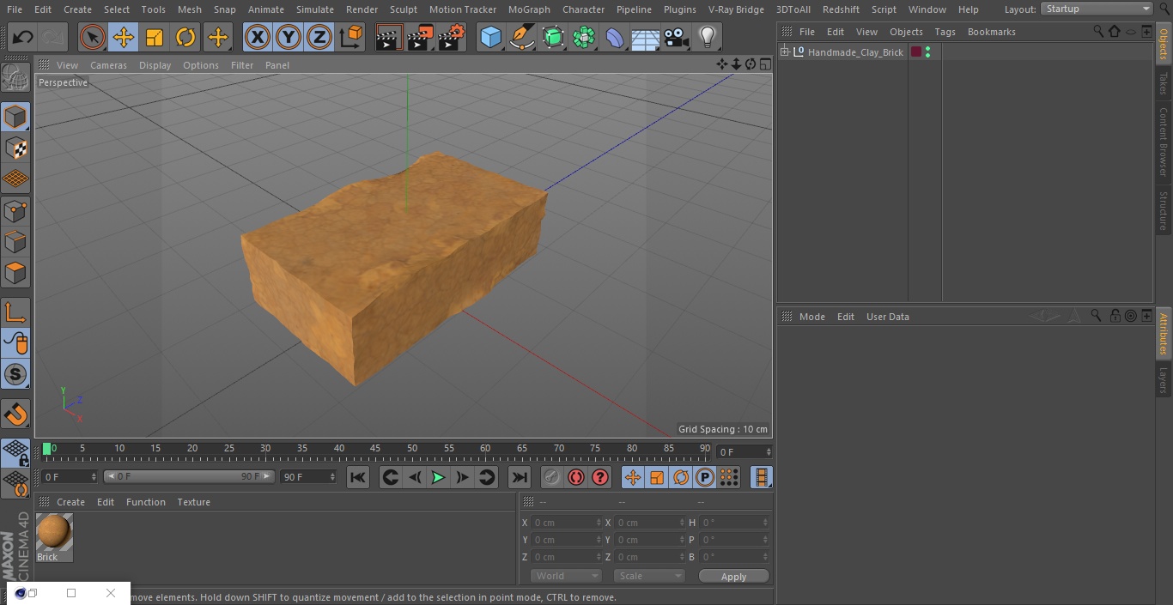Go to end of animation
This screenshot has height=605, width=1173.
pos(519,477)
